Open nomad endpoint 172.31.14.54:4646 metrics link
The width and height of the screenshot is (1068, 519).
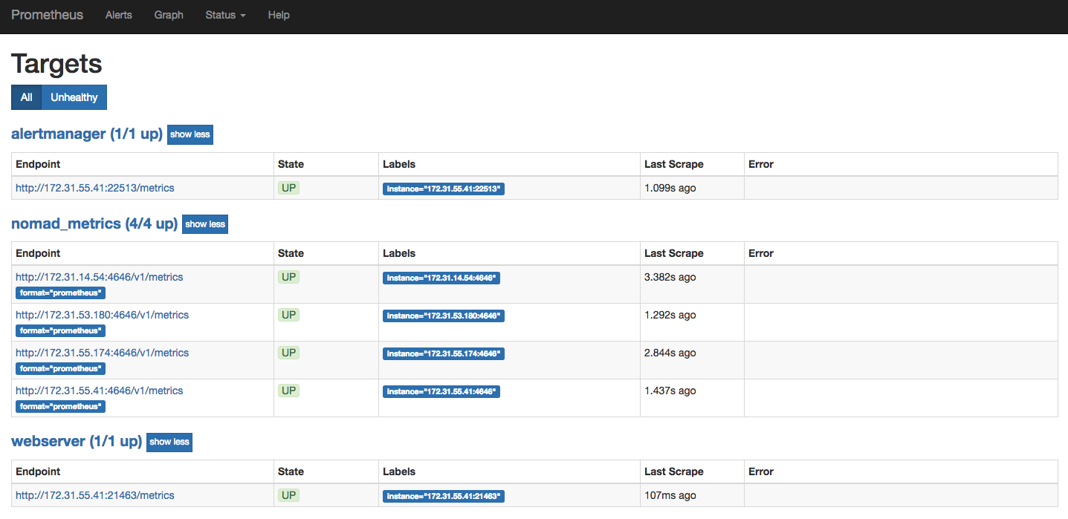click(99, 277)
